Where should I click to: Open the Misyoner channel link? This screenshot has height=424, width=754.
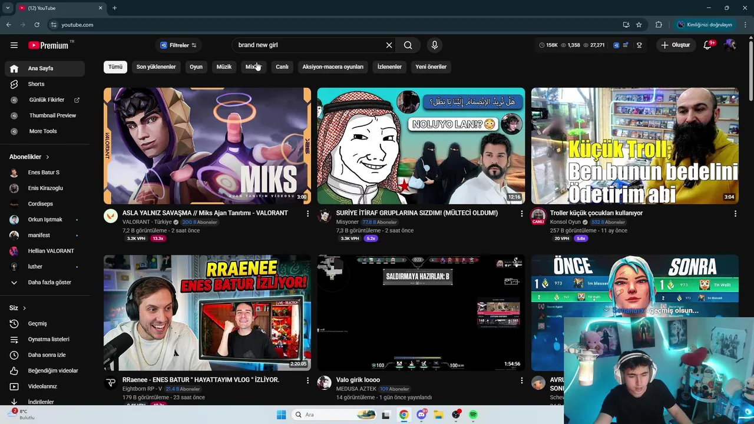tap(347, 222)
